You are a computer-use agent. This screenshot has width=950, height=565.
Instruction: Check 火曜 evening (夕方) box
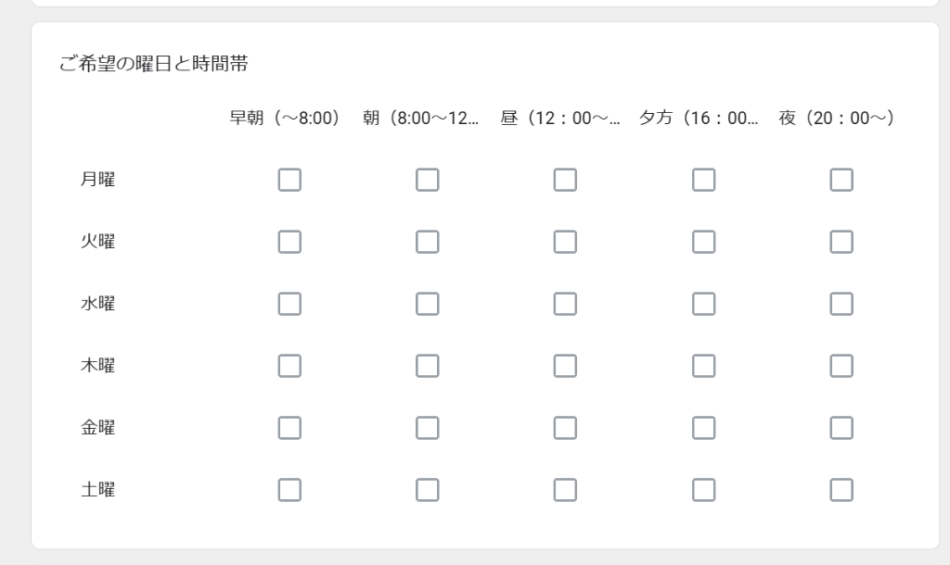pyautogui.click(x=703, y=242)
